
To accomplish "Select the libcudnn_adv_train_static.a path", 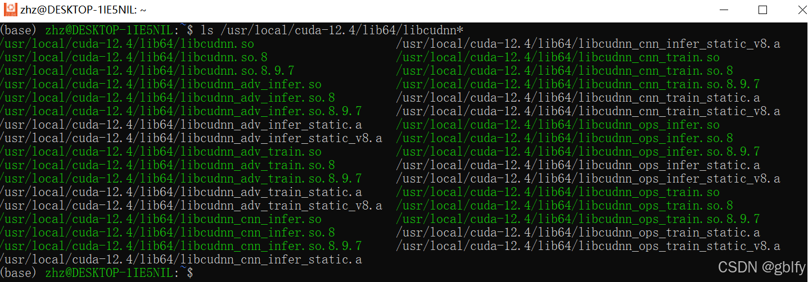I will (x=181, y=192).
